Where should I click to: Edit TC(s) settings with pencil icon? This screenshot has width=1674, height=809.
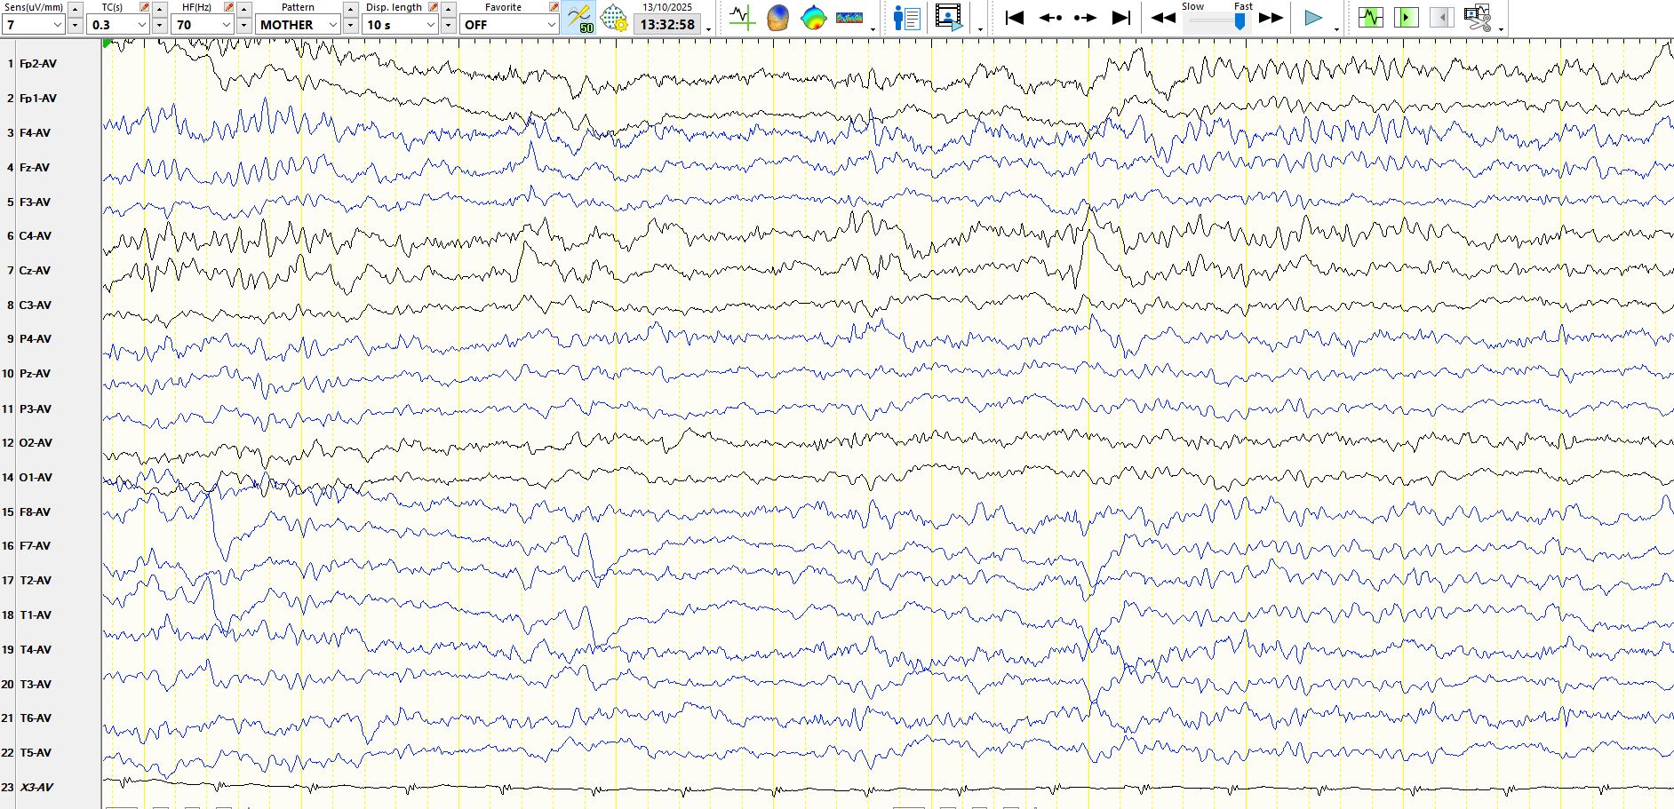(145, 7)
